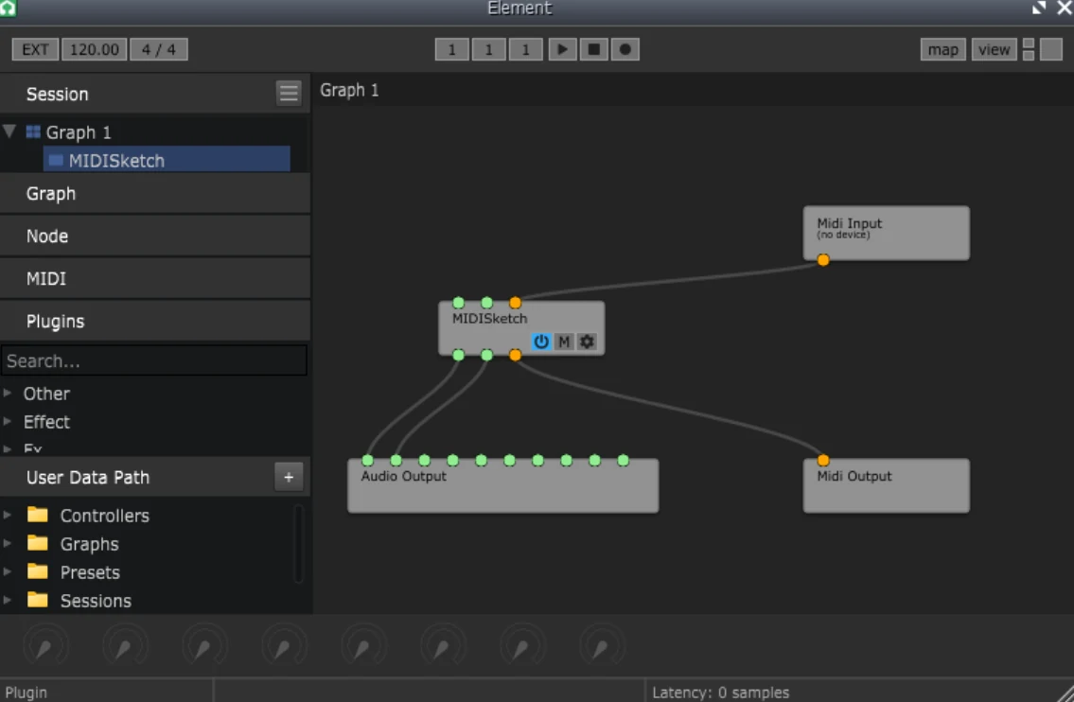Select Graph 1 in session tree
Image resolution: width=1074 pixels, height=702 pixels.
coord(79,132)
